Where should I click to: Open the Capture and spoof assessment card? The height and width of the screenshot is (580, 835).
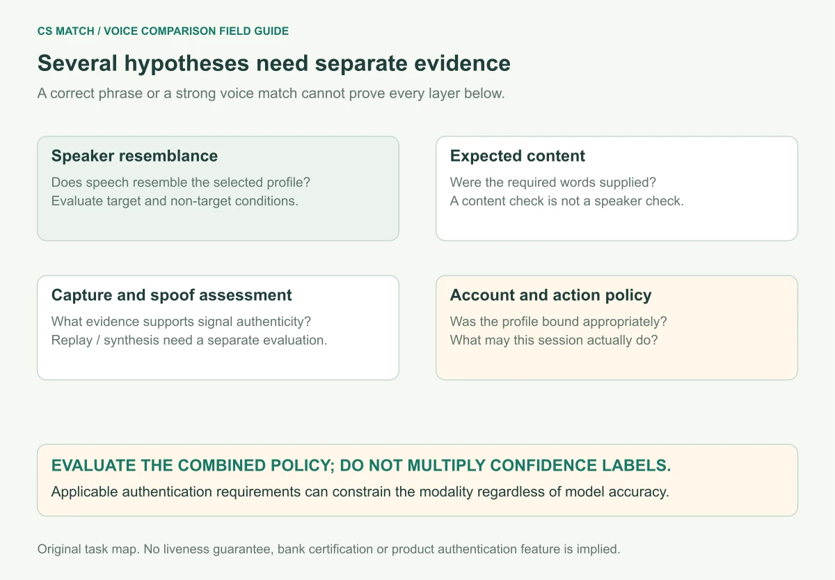point(218,328)
